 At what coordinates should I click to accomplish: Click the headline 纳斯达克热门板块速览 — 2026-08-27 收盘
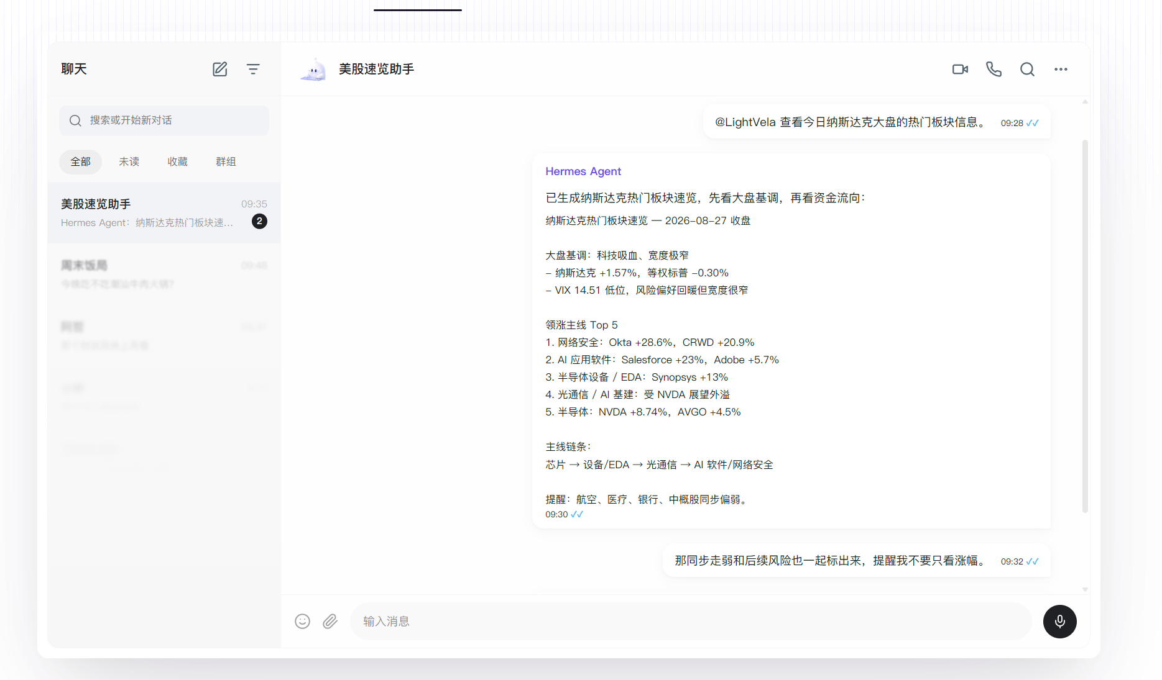(x=648, y=220)
